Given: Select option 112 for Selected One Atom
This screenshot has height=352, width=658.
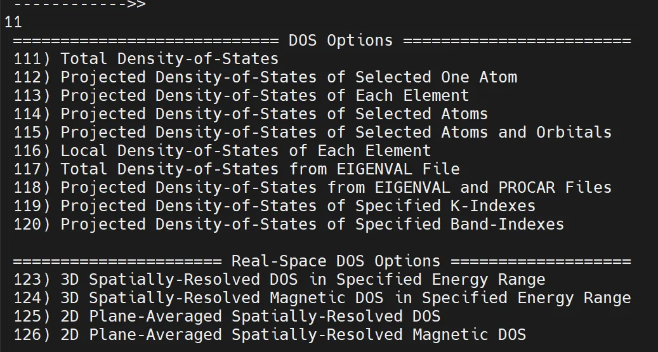Looking at the screenshot, I should click(265, 77).
